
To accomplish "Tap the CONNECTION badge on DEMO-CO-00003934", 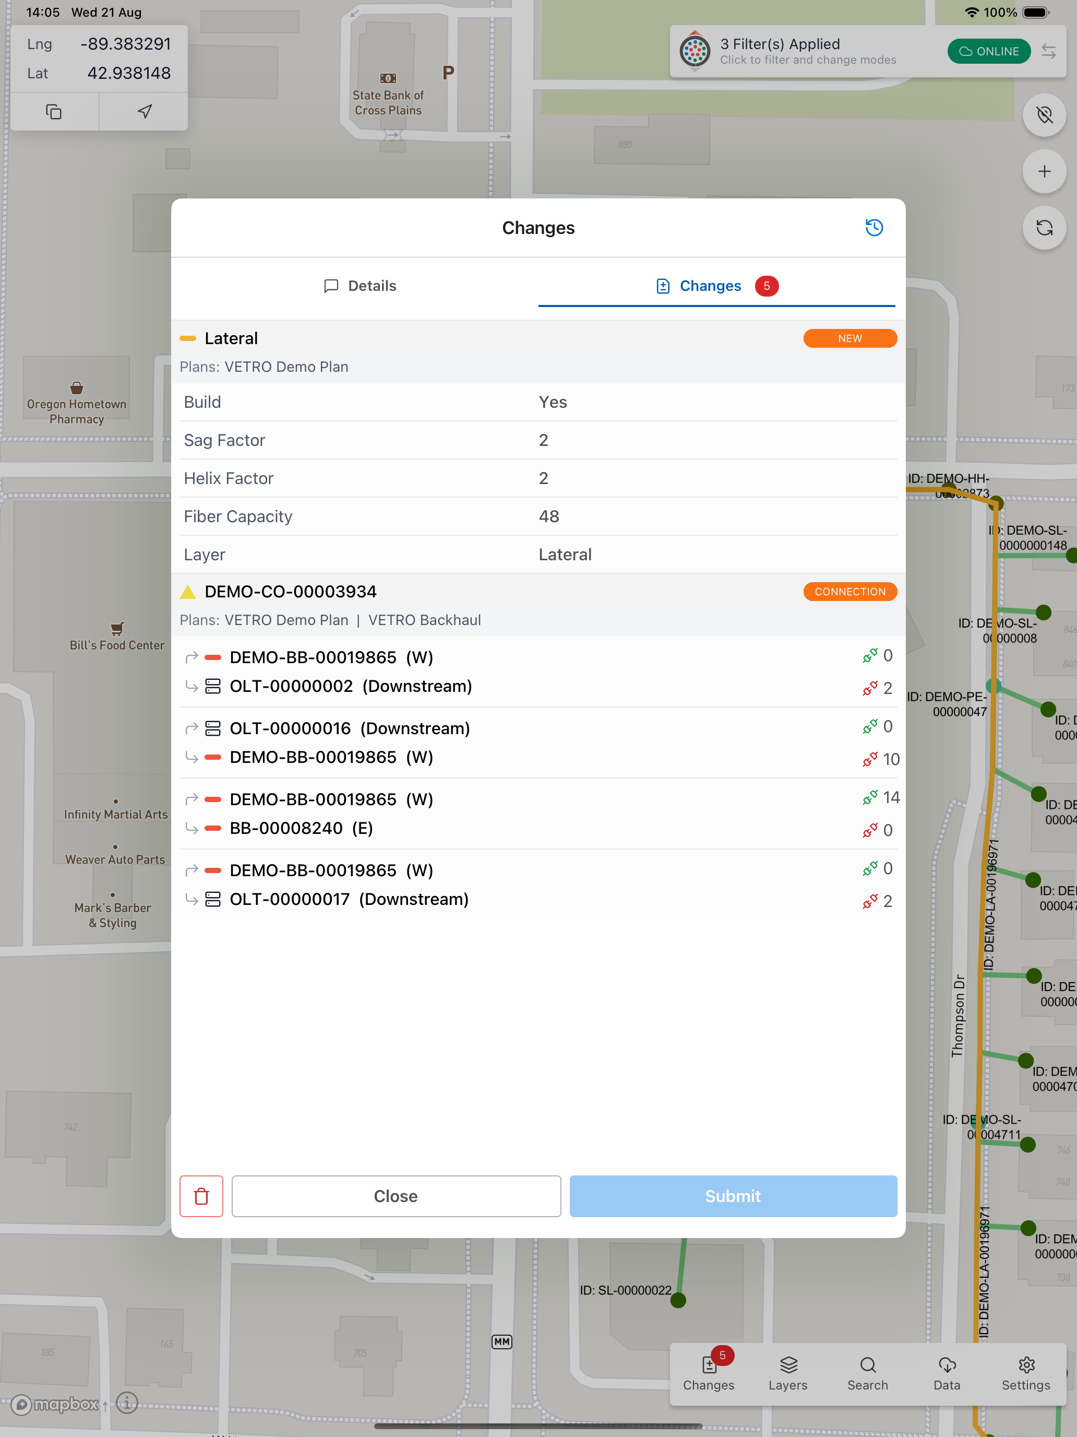I will [x=850, y=592].
